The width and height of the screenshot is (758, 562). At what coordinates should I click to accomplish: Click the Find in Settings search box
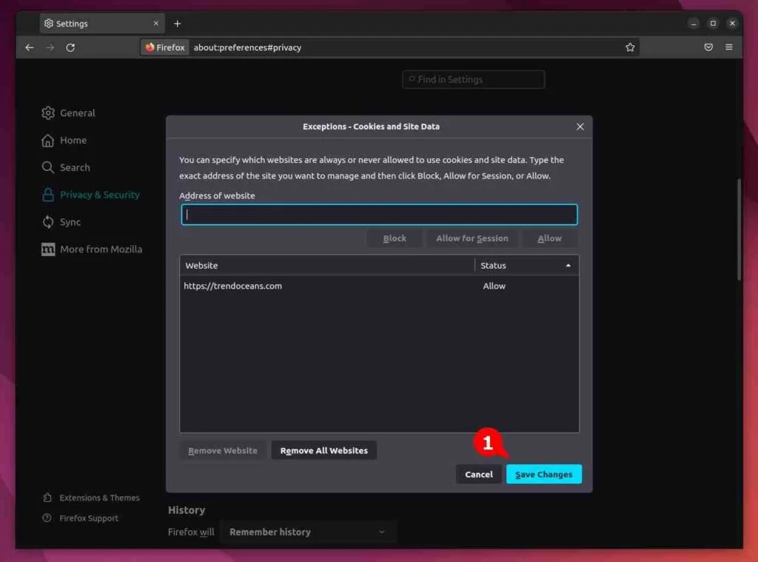tap(473, 79)
